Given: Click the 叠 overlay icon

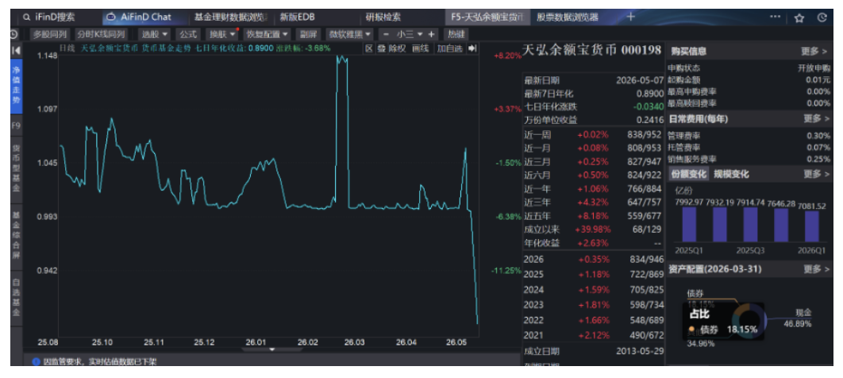Looking at the screenshot, I should pos(381,48).
